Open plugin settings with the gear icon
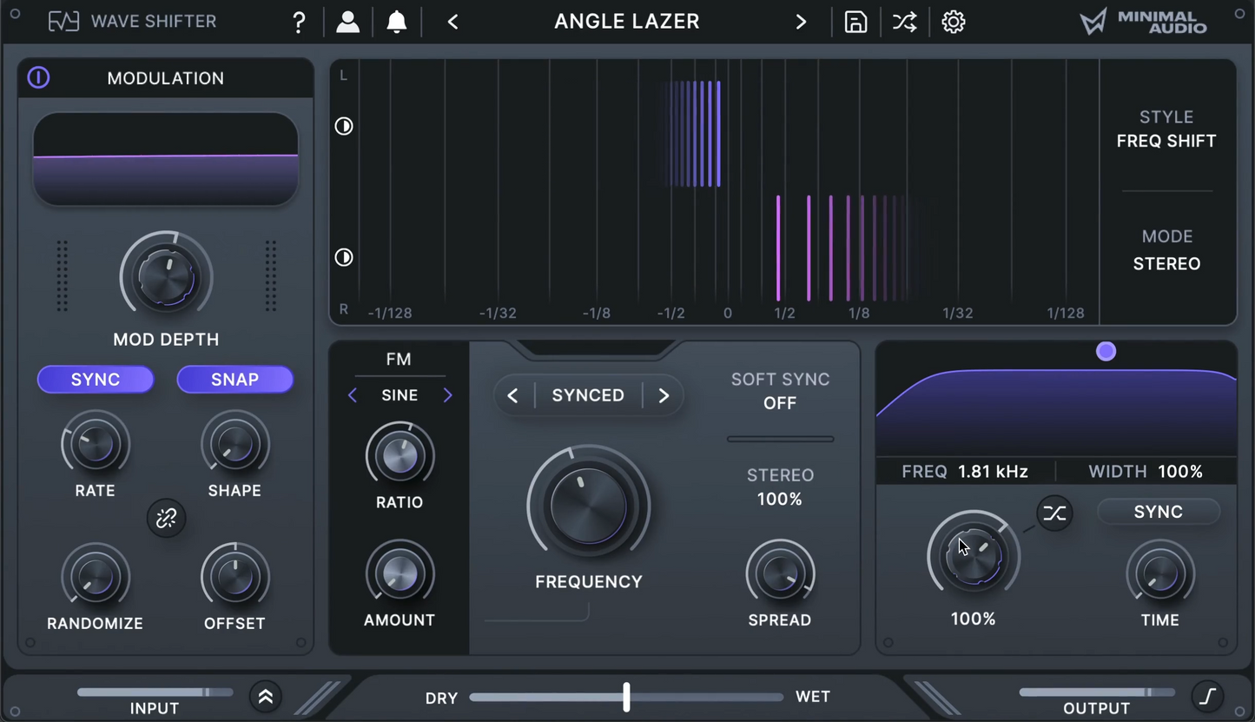 (953, 21)
